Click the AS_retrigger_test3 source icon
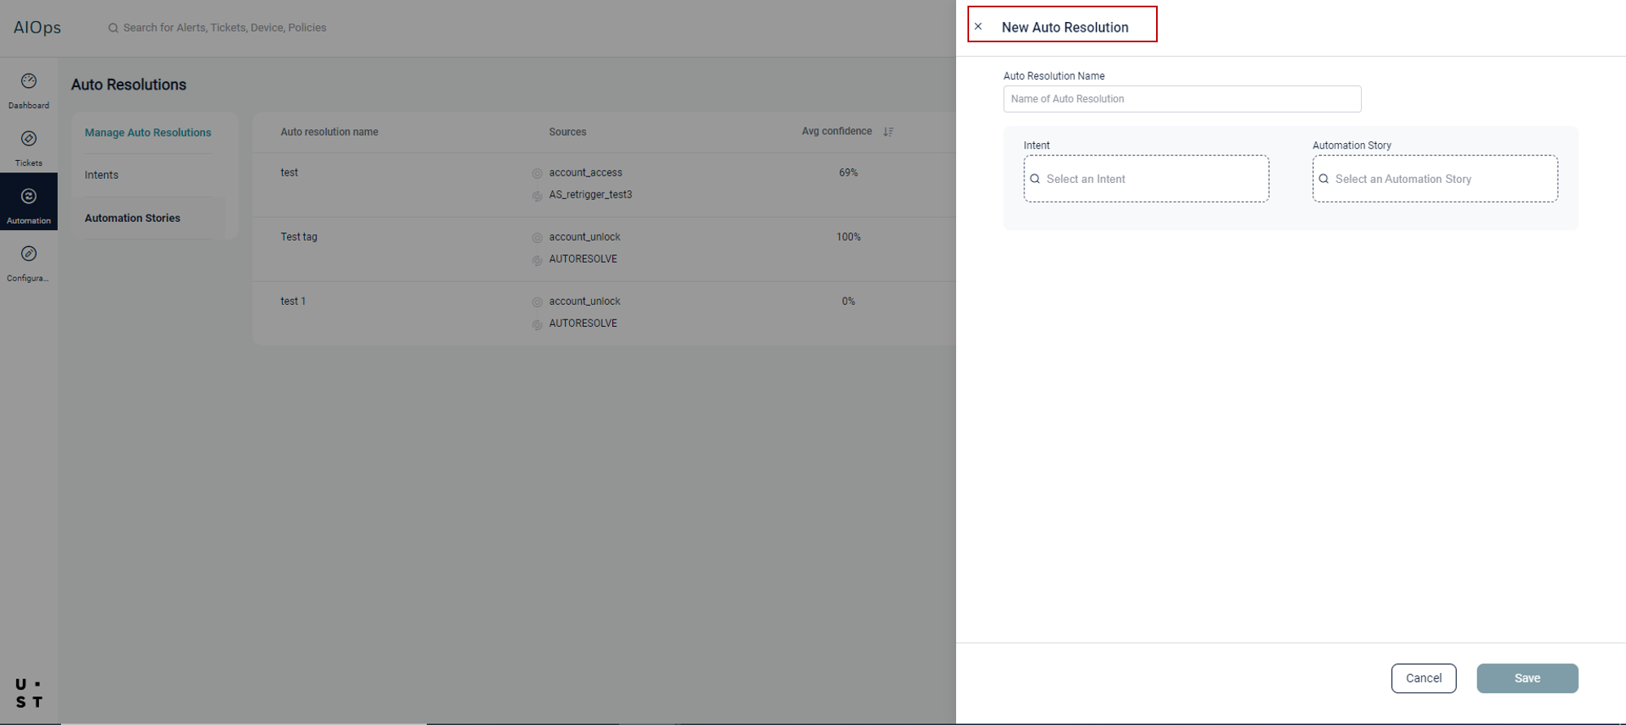This screenshot has height=725, width=1626. 537,196
